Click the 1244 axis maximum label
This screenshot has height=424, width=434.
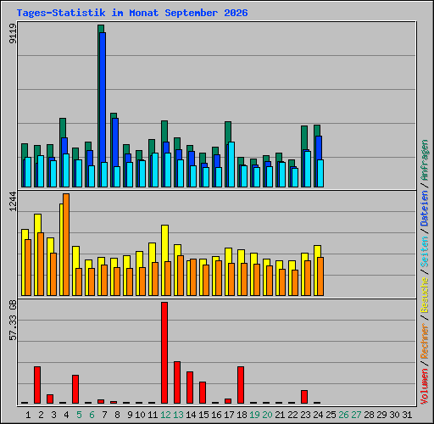coord(13,201)
